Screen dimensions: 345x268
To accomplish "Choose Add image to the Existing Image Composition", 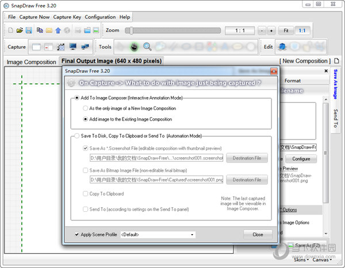I will [x=85, y=119].
